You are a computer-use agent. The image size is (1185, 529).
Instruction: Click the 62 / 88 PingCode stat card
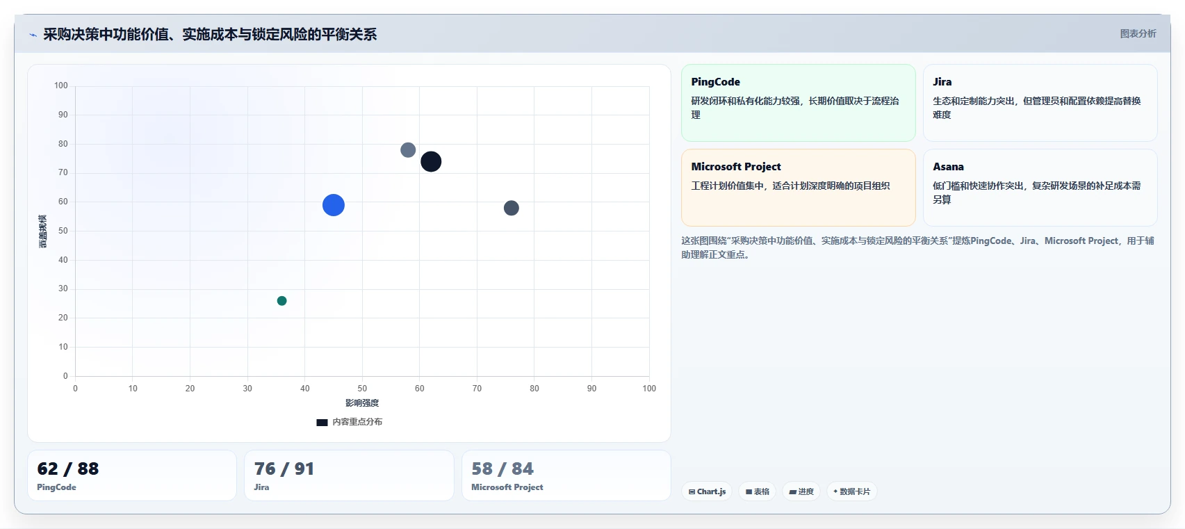[132, 475]
